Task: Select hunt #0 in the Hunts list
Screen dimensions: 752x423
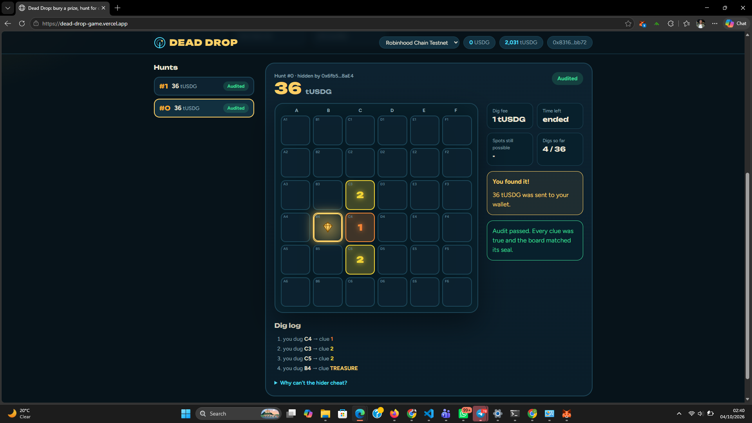Action: [x=204, y=108]
